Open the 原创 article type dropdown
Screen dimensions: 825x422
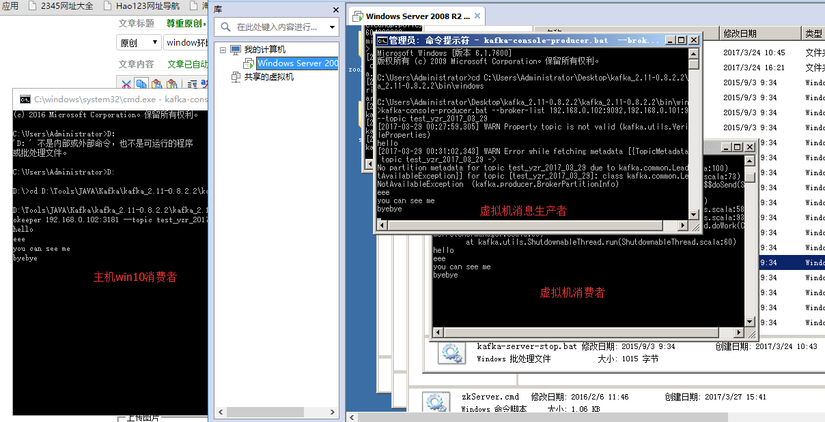click(x=139, y=43)
